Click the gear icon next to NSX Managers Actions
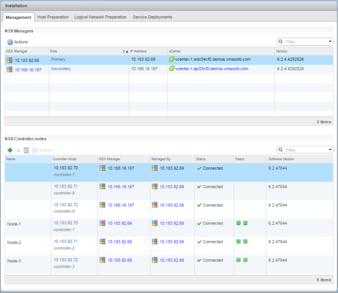 tap(10, 42)
